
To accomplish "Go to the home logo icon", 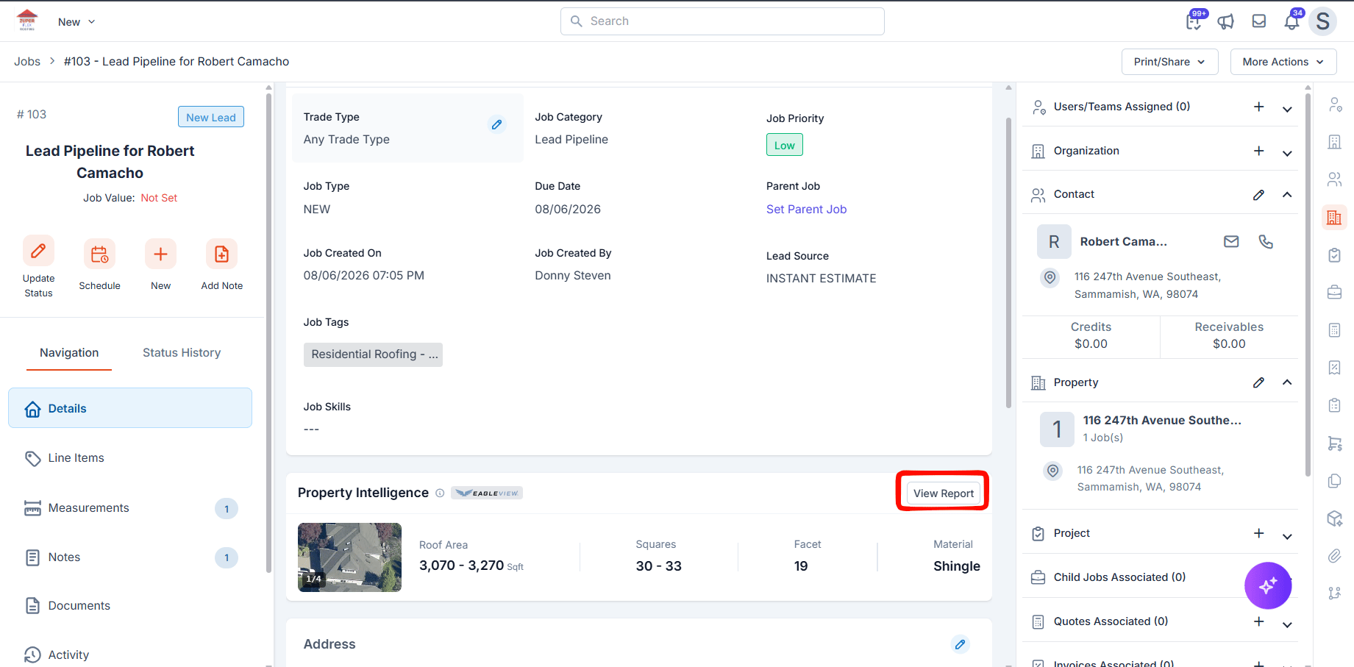I will point(27,21).
